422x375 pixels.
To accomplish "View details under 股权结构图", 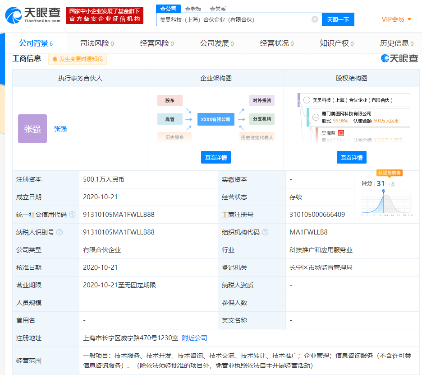I will tap(352, 157).
